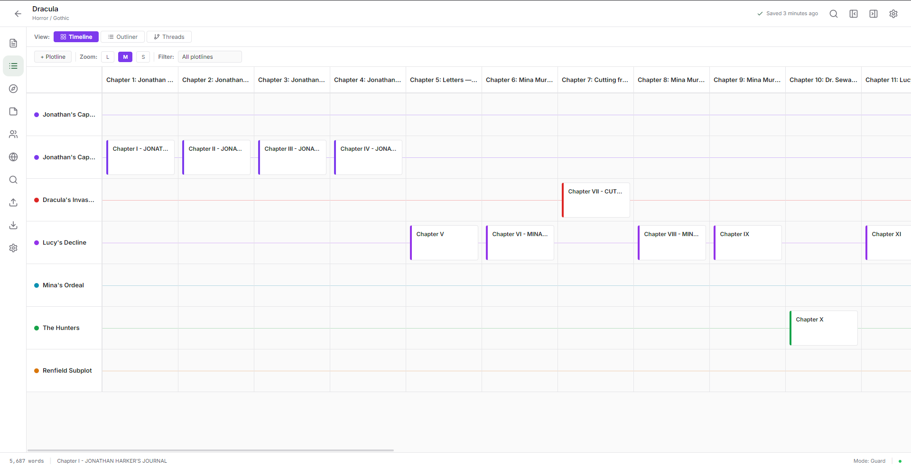Image resolution: width=911 pixels, height=467 pixels.
Task: Select the Lucy's Decline plotline label
Action: coord(65,243)
